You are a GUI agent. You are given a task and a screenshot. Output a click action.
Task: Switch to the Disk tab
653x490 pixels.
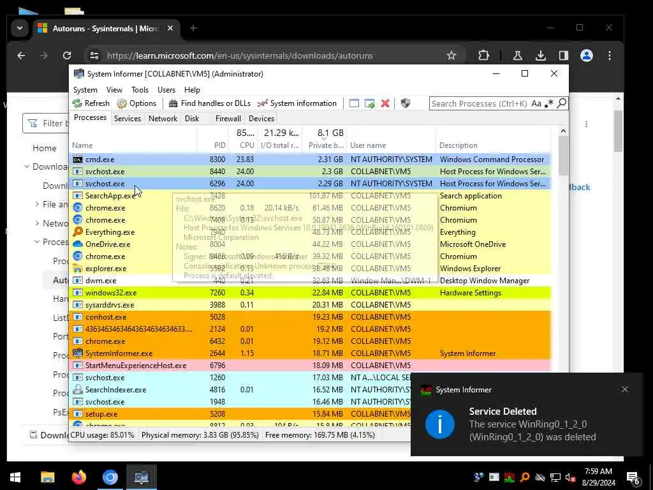[192, 118]
